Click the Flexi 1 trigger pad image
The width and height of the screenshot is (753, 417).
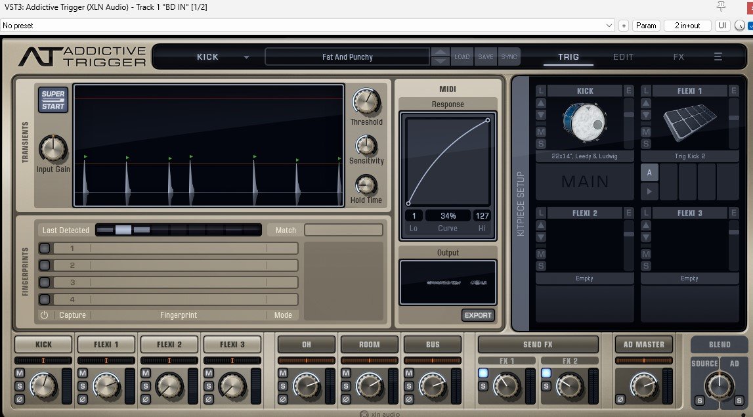pyautogui.click(x=689, y=123)
